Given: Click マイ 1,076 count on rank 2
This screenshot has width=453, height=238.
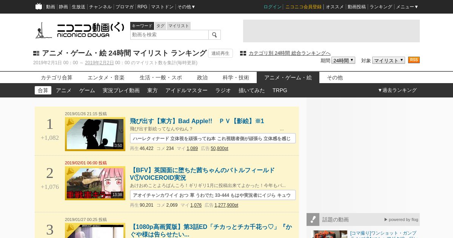Looking at the screenshot, I should (196, 205).
